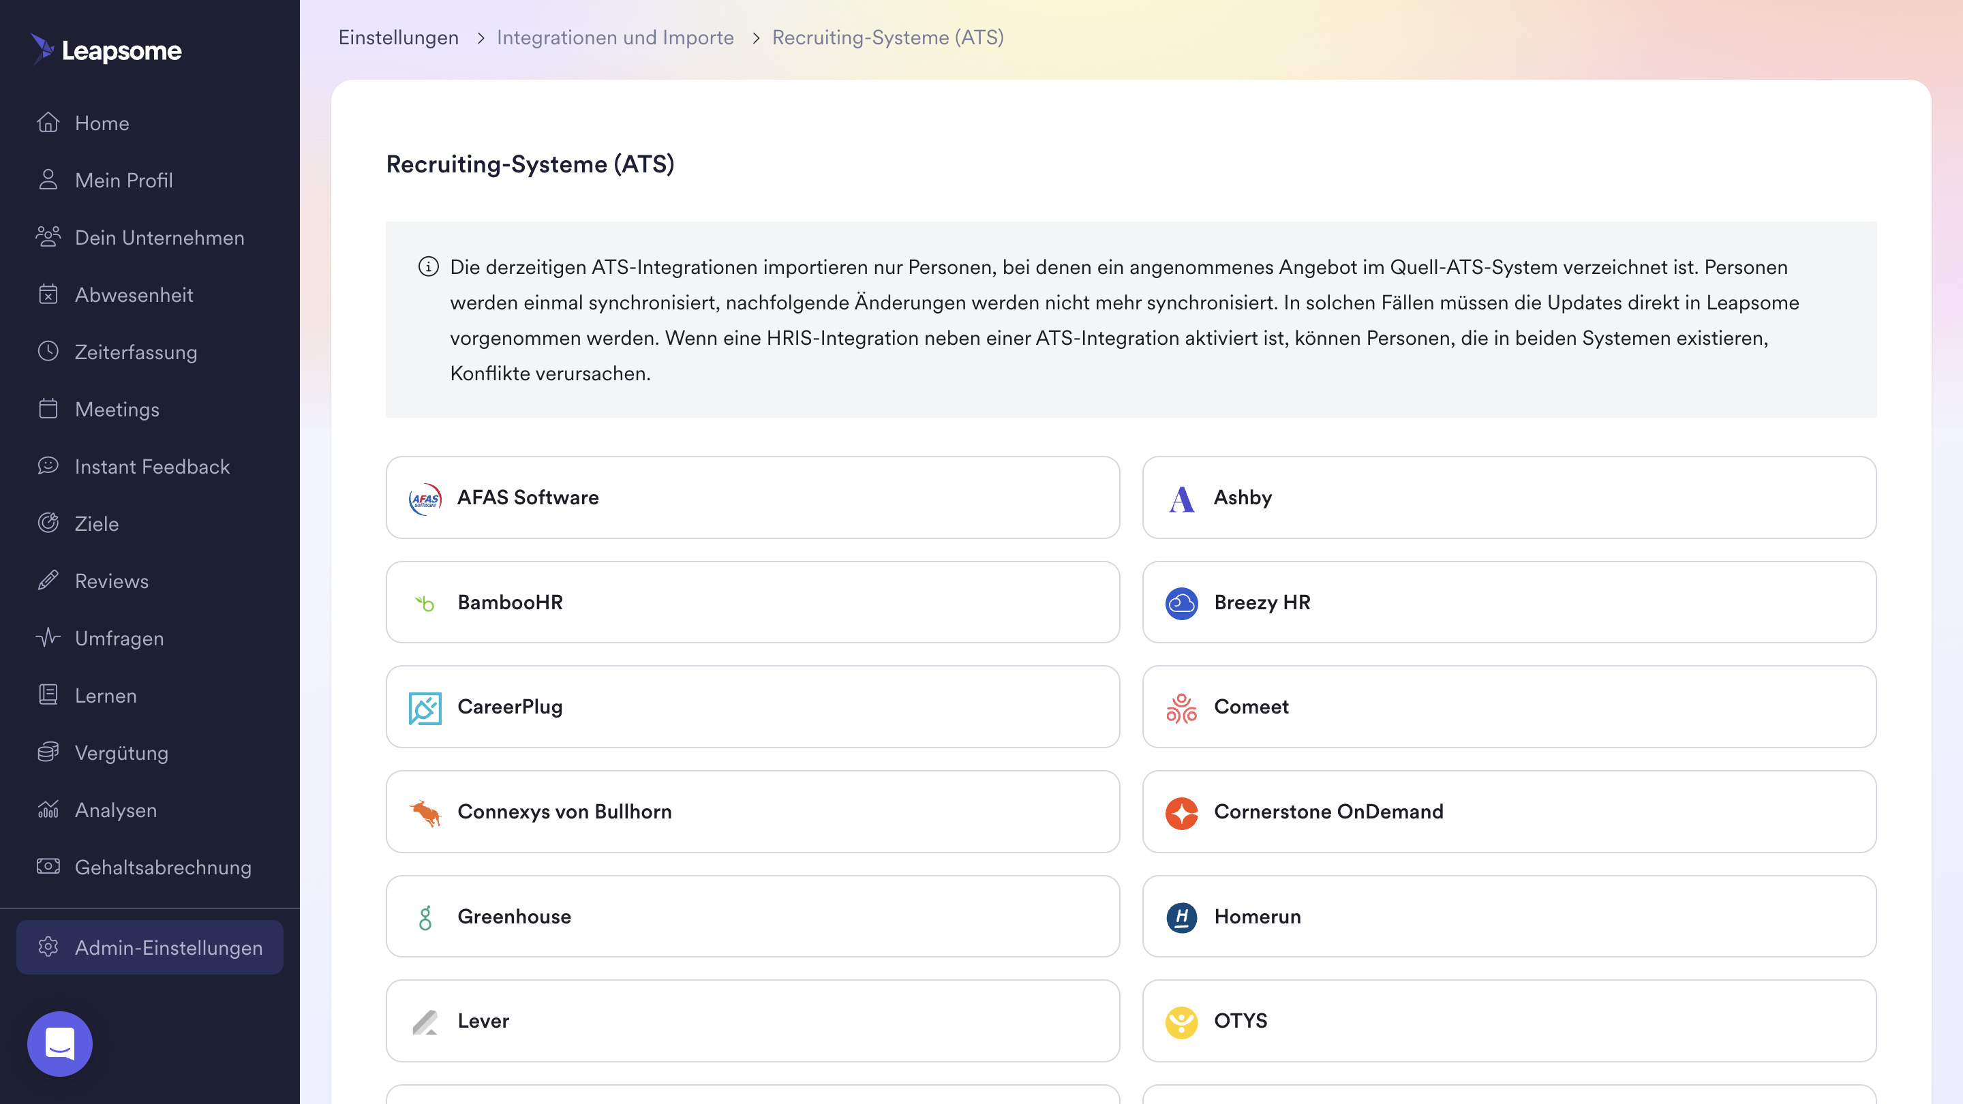This screenshot has height=1104, width=1963.
Task: Open Cornerstone OnDemand card
Action: point(1509,812)
